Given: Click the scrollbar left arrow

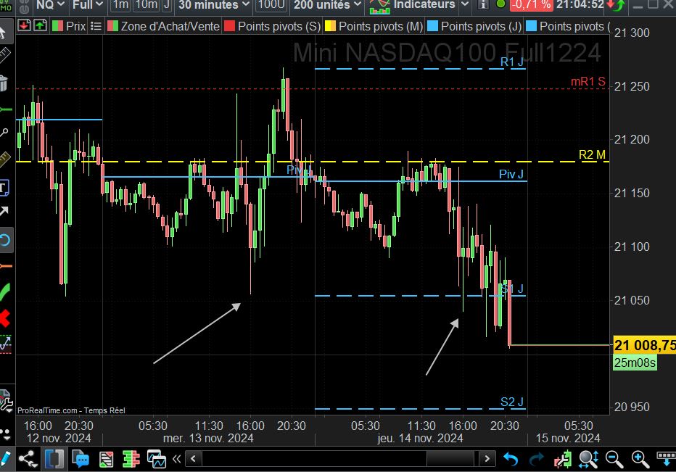Looking at the screenshot, I should (194, 458).
